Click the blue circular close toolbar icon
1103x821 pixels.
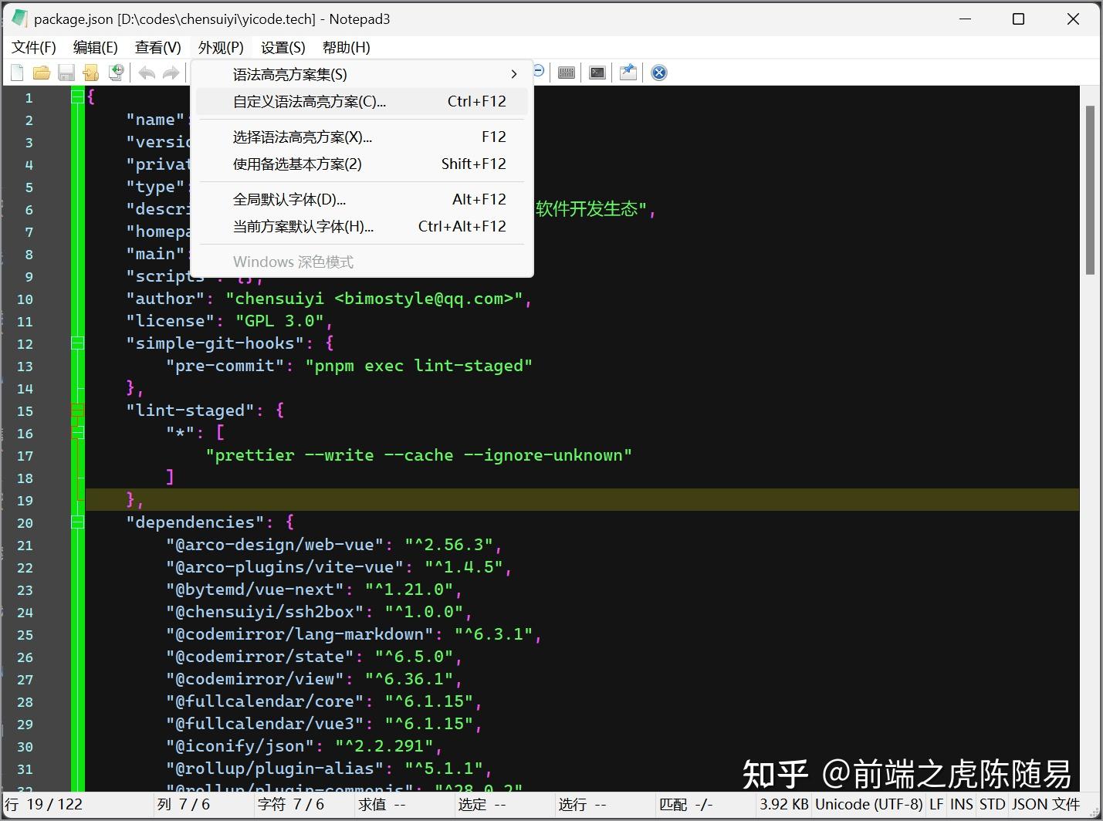[658, 73]
